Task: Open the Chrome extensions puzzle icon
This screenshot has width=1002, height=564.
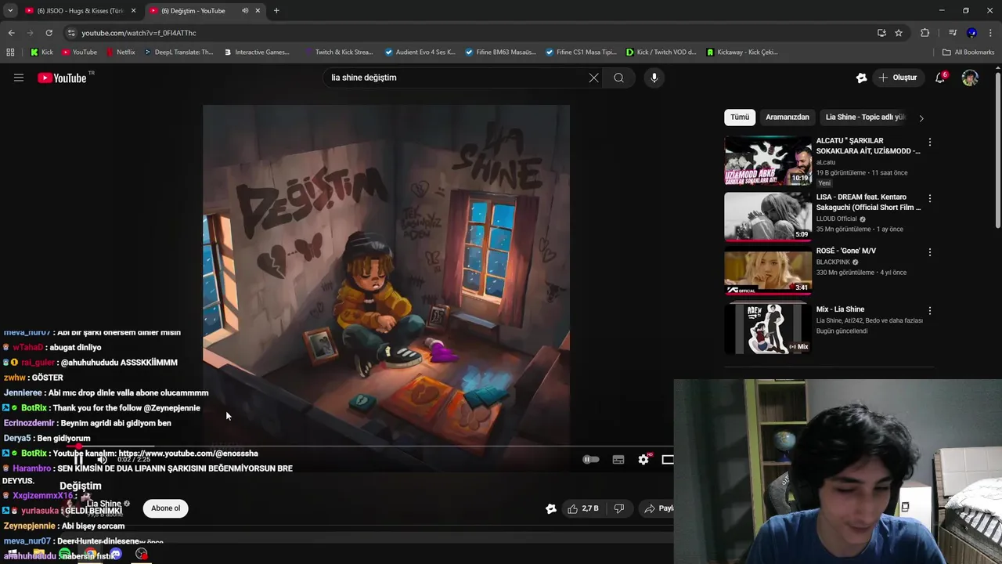Action: pos(925,33)
